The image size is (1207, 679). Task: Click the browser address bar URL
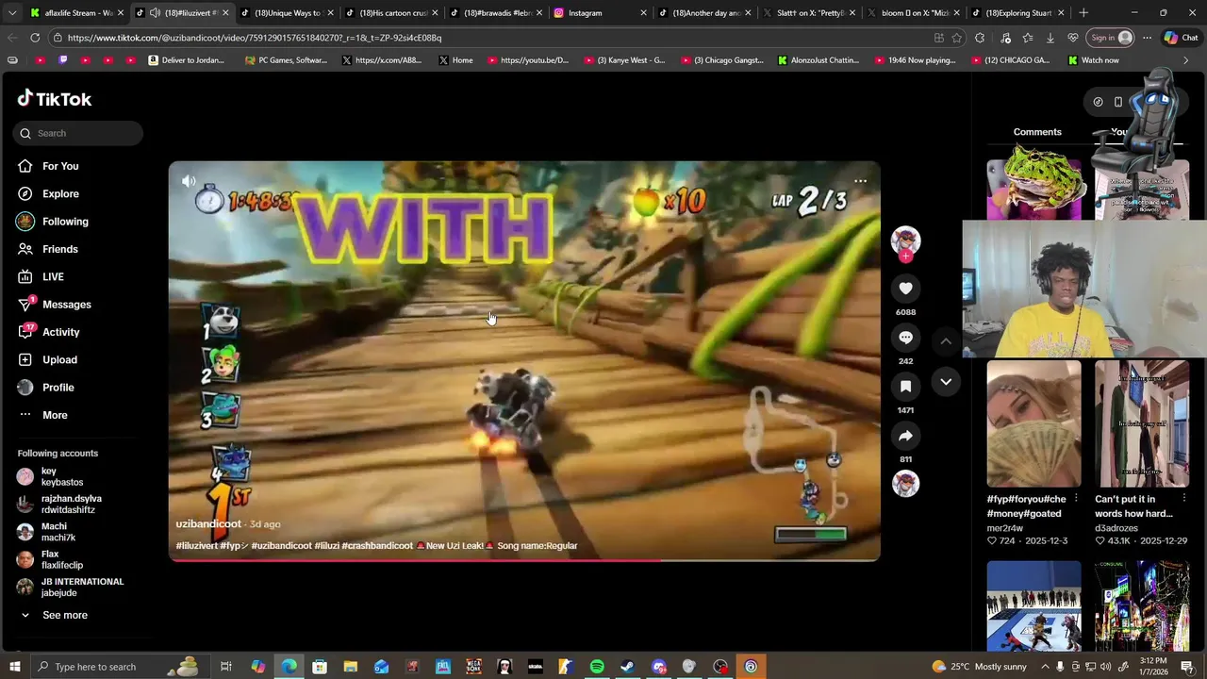pos(255,38)
